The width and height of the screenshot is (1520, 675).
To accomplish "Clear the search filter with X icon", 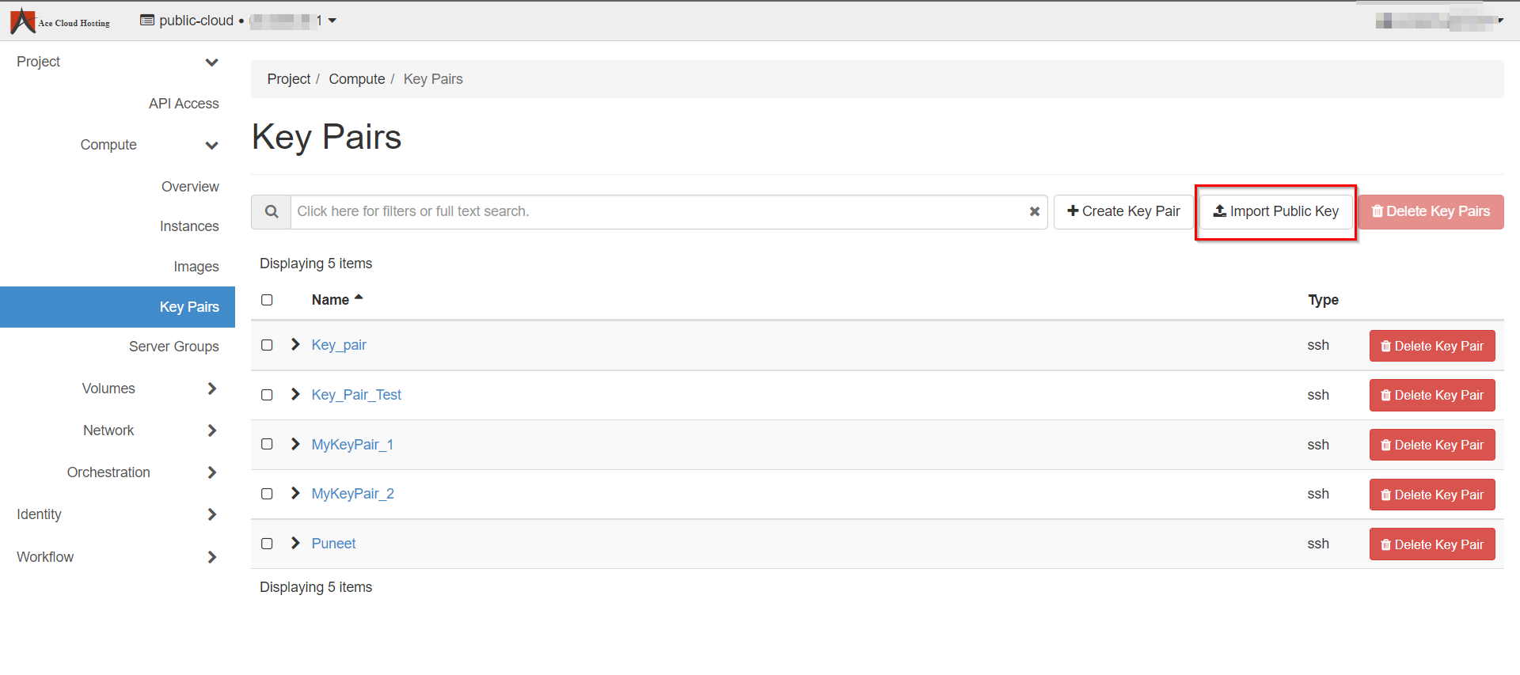I will pos(1034,212).
